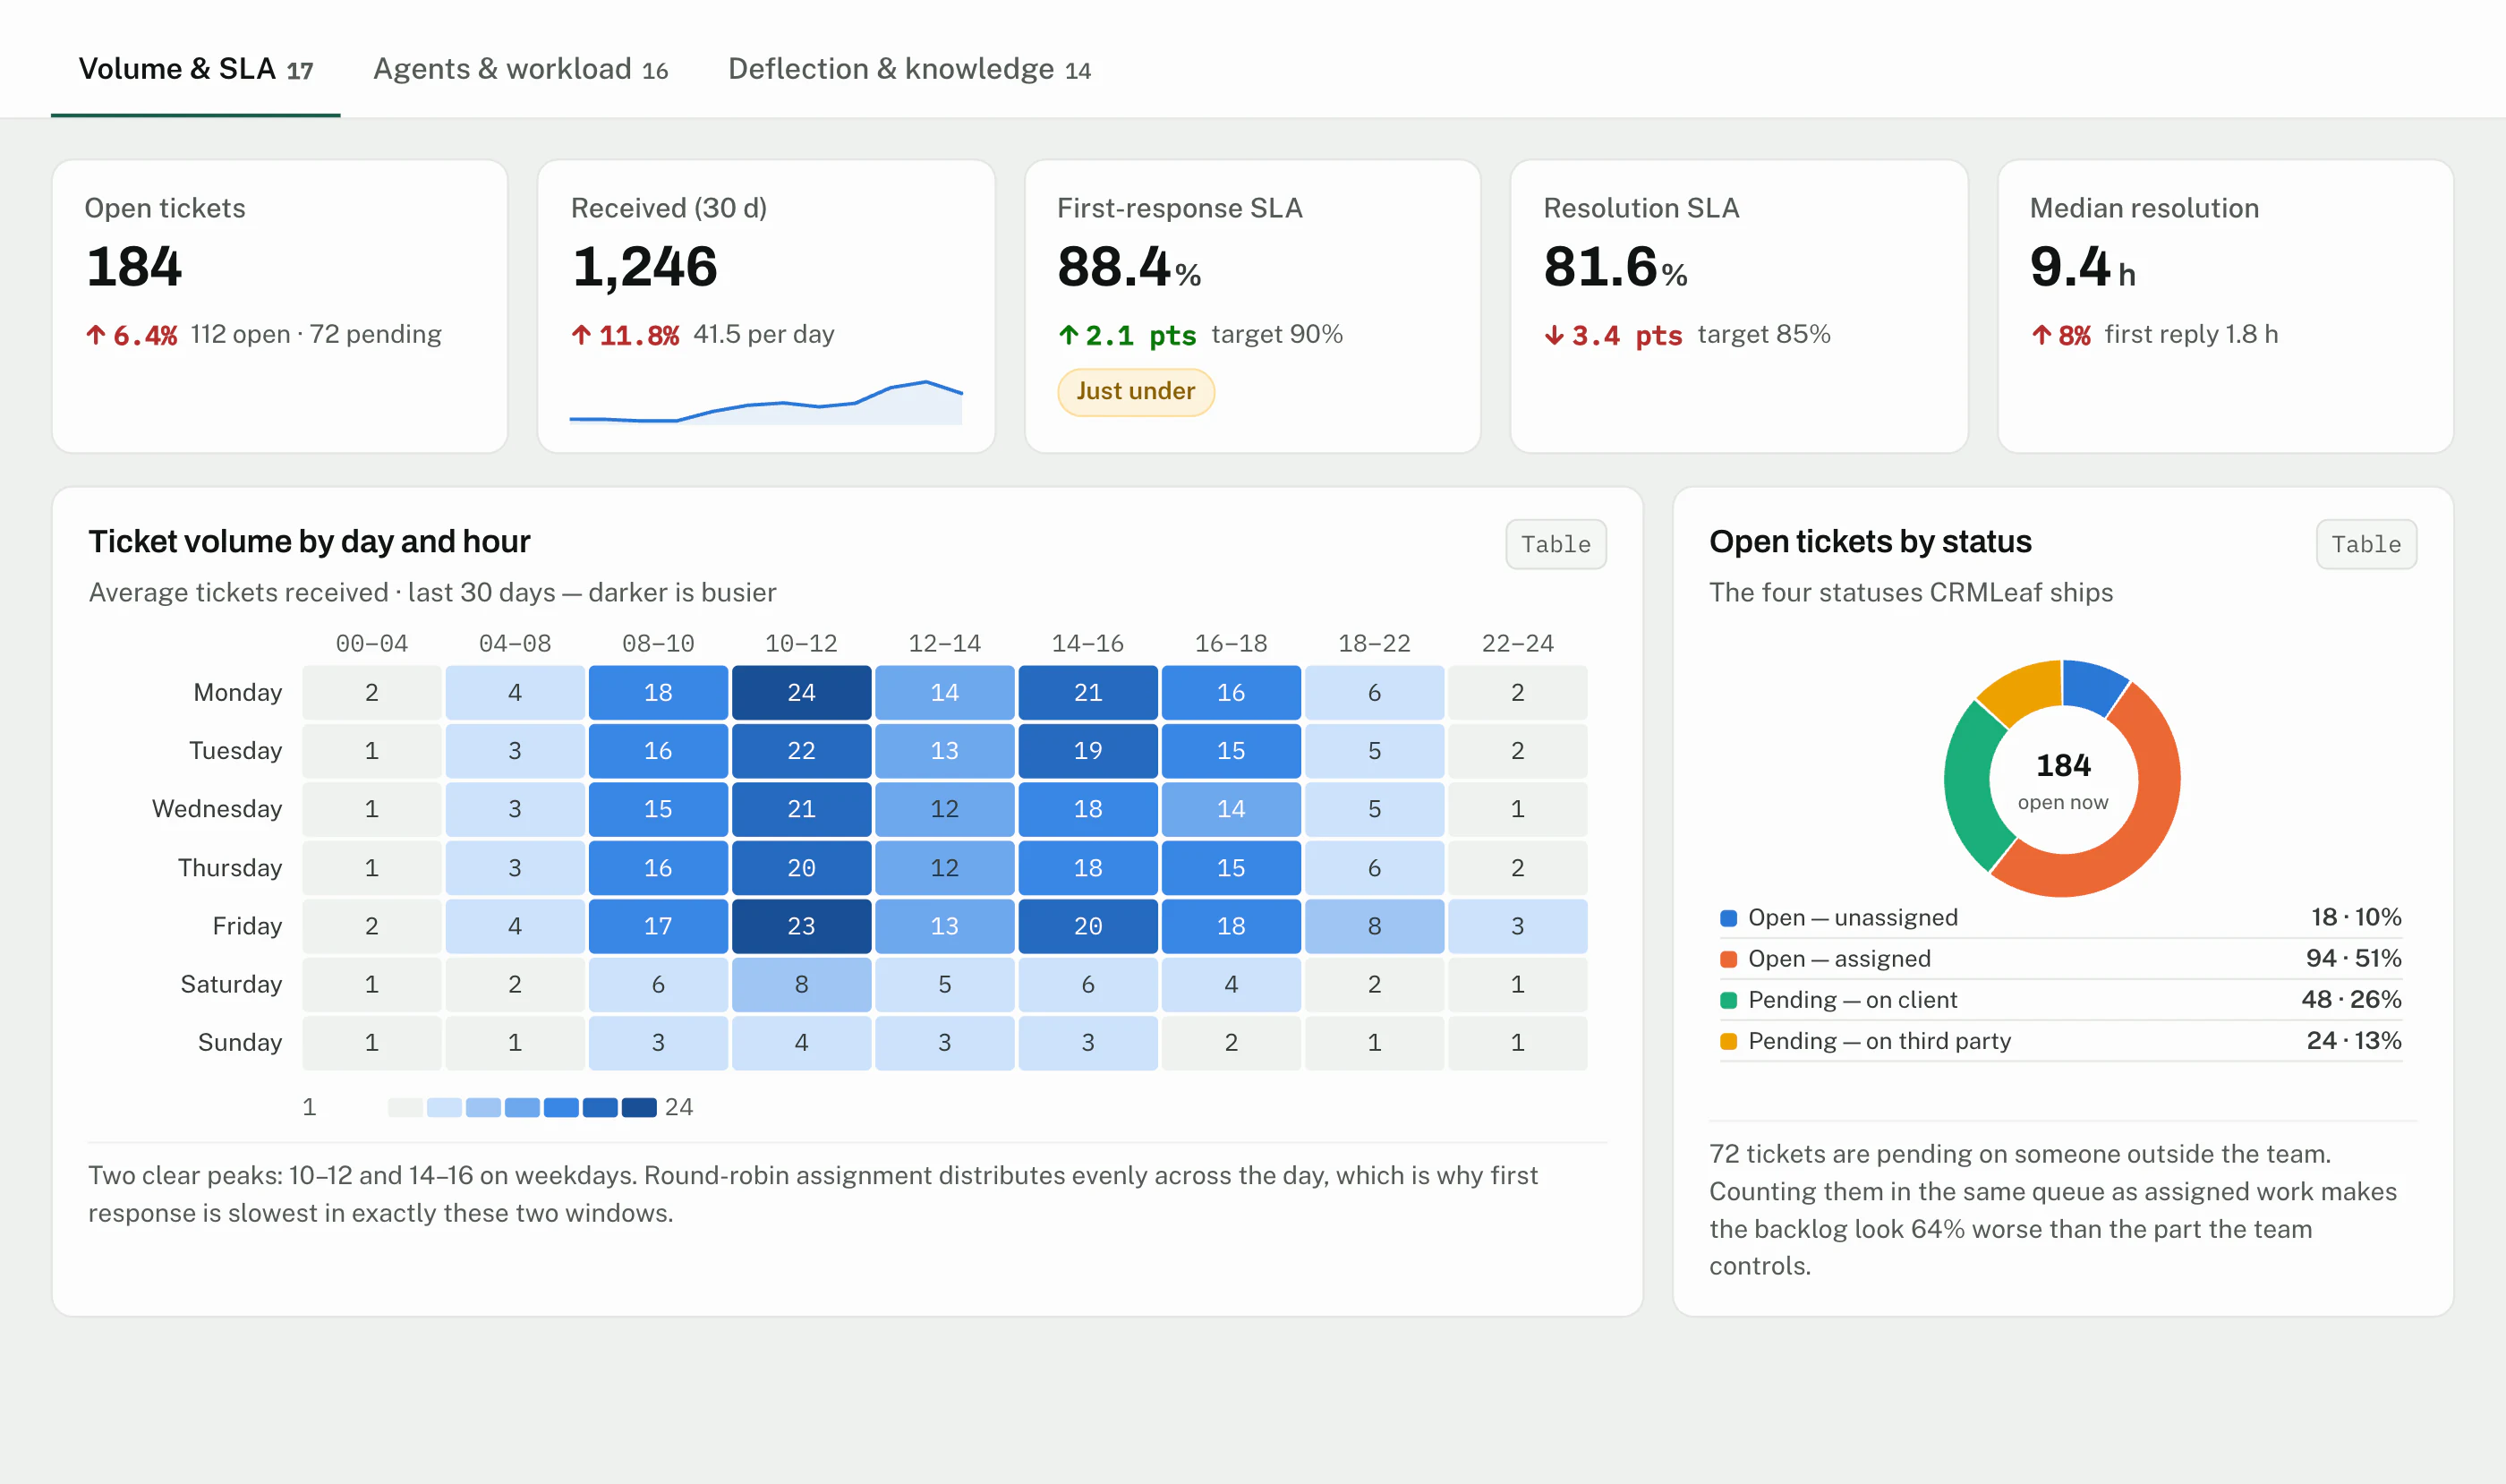Click Tuesday 10–12 cell showing 22
Screen dimensions: 2506x1484
(801, 750)
